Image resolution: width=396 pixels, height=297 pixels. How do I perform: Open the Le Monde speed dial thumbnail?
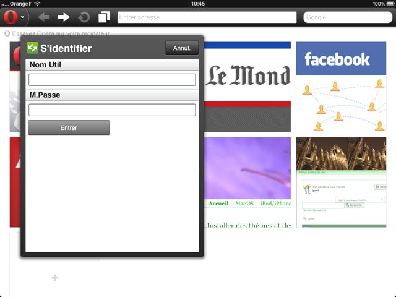click(x=247, y=87)
